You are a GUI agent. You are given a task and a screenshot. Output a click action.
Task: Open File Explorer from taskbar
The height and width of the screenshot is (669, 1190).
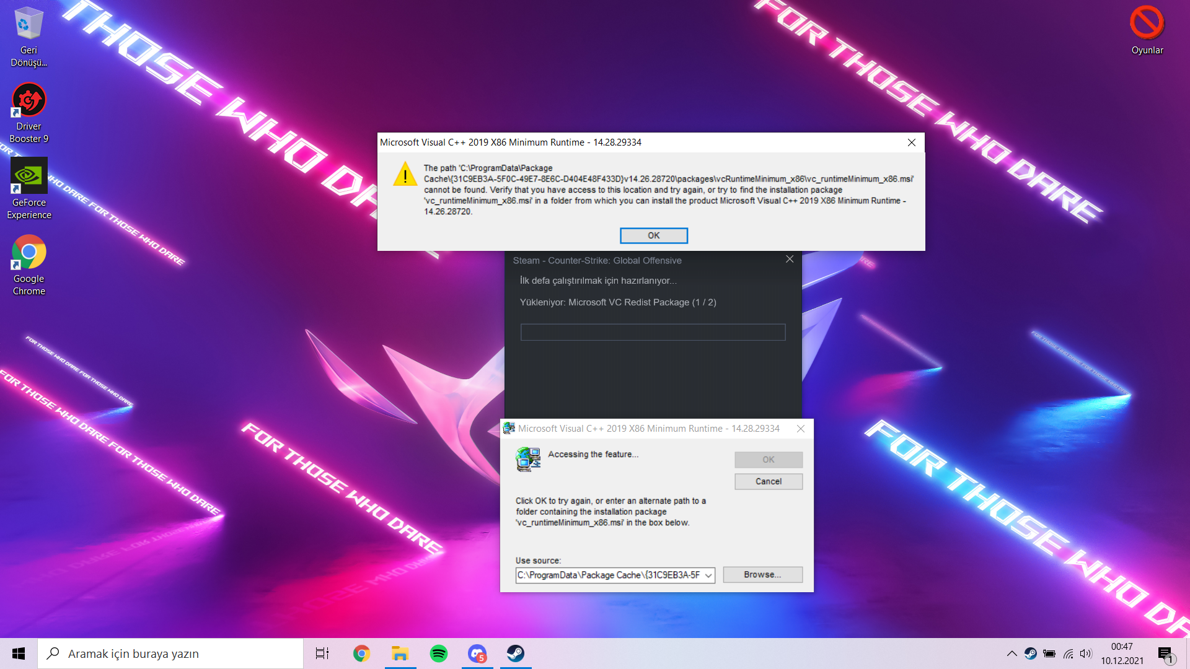400,654
